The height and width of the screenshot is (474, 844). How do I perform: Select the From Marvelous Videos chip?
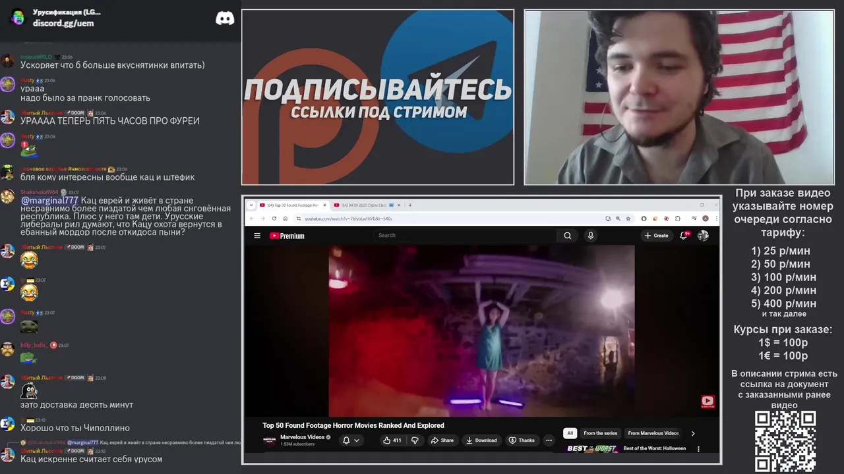653,433
